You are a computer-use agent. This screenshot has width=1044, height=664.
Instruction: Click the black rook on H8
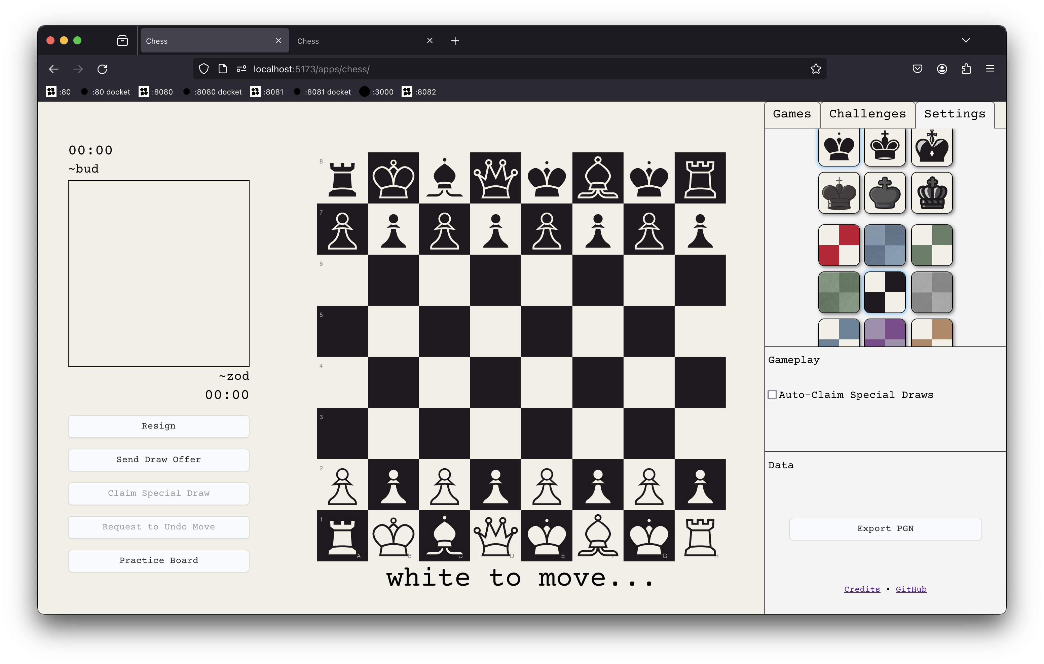(700, 178)
